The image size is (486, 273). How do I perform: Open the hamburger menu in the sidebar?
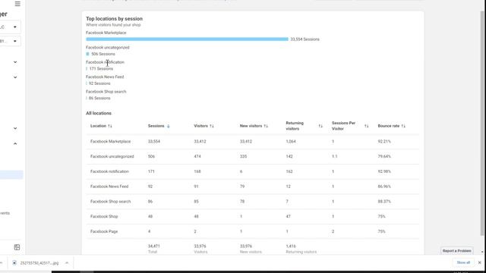click(x=17, y=4)
